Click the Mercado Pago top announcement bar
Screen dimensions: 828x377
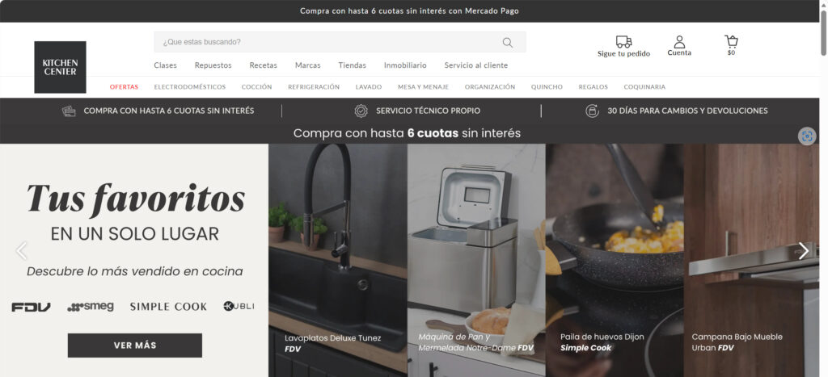(x=409, y=11)
